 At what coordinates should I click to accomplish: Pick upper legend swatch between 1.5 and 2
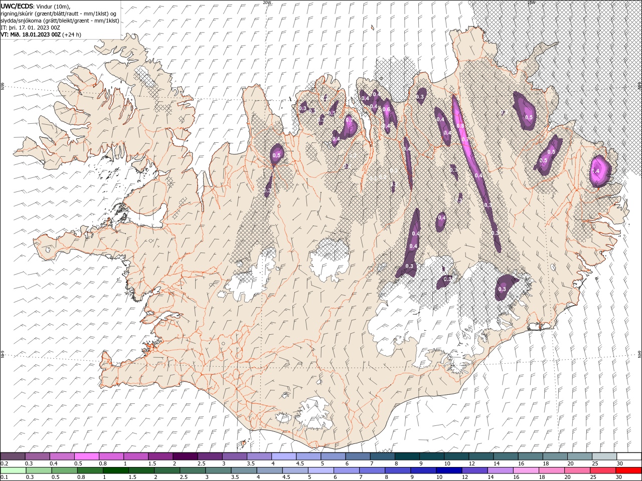[160, 456]
